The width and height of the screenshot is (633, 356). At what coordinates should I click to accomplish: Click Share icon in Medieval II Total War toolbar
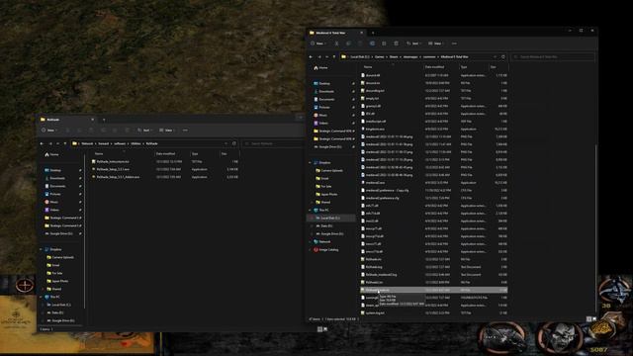(384, 44)
